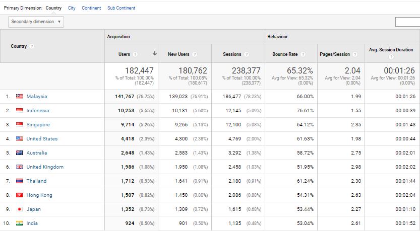Sort by Avg. Session Duration header
The image size is (420, 231).
click(391, 50)
